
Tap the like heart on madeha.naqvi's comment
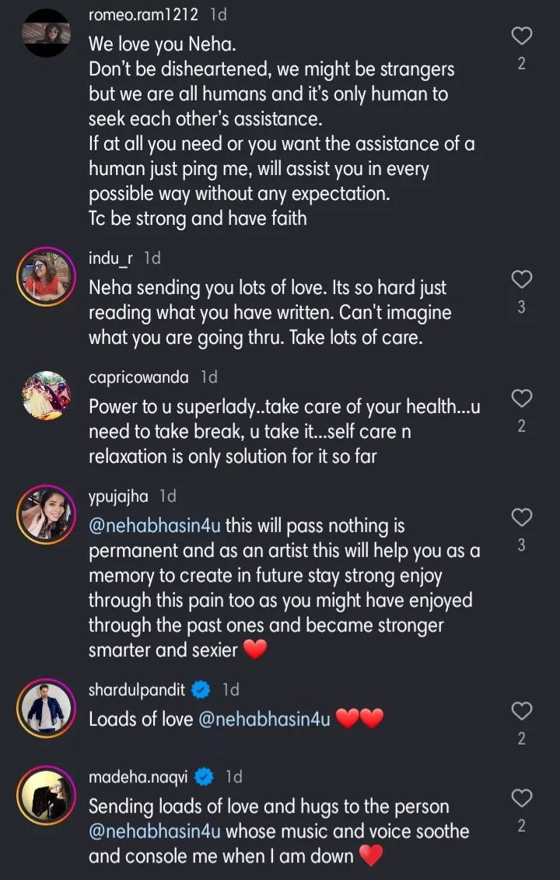[x=521, y=798]
